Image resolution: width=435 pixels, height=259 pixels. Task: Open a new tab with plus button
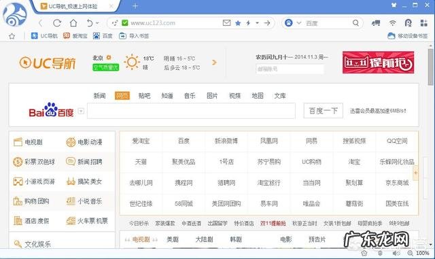135,6
